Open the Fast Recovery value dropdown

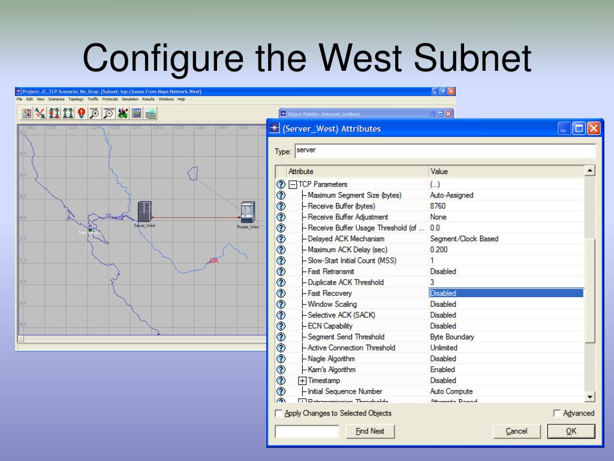coord(506,293)
